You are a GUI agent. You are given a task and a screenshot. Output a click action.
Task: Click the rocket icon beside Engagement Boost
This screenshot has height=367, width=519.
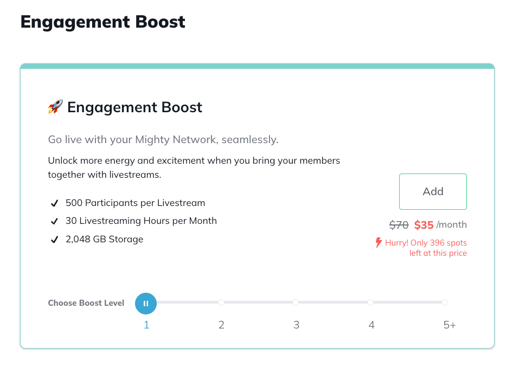click(x=55, y=107)
